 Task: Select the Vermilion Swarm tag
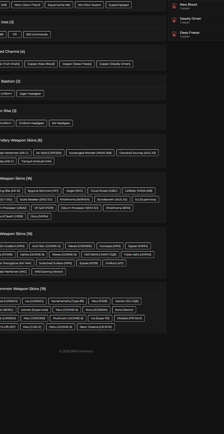coord(89,5)
